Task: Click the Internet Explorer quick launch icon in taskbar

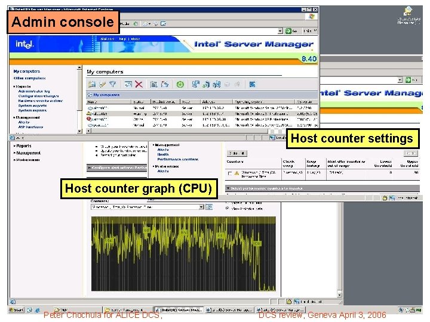Action: pyautogui.click(x=37, y=310)
